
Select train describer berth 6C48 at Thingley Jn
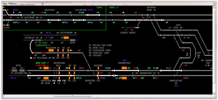(x=38, y=40)
